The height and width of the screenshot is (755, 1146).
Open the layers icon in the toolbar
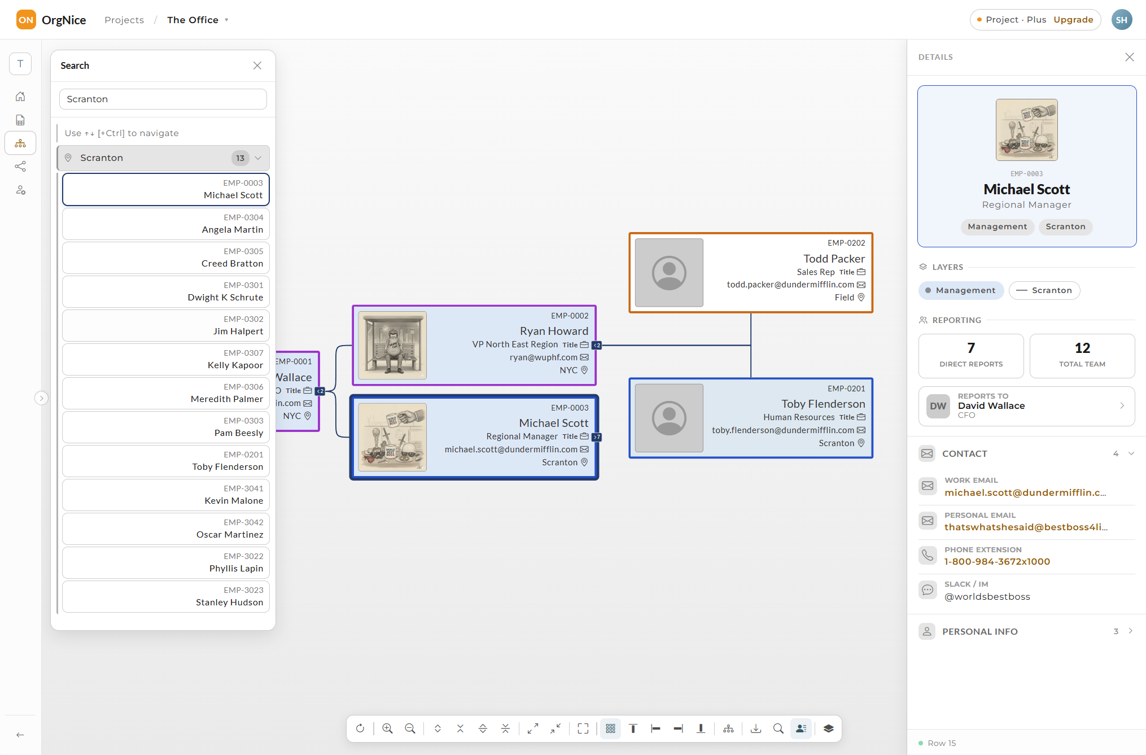coord(829,728)
